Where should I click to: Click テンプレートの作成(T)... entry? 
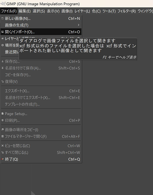coord(41,104)
